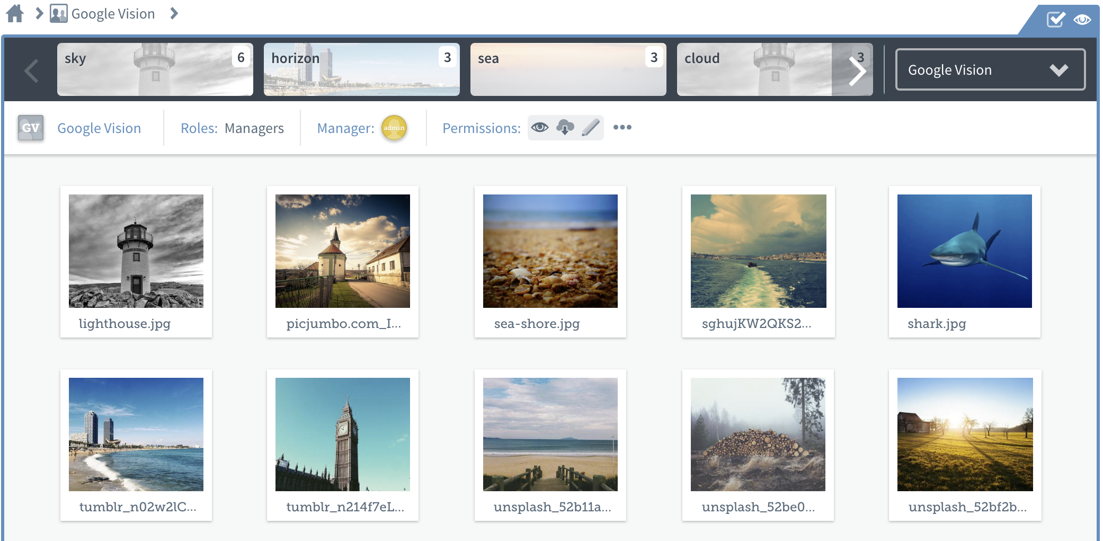Open picjumbo.com church image thumbnail
The width and height of the screenshot is (1103, 541).
(343, 251)
